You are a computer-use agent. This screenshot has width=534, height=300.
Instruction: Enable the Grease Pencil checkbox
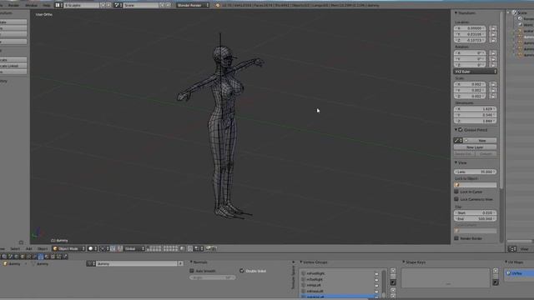coord(461,130)
